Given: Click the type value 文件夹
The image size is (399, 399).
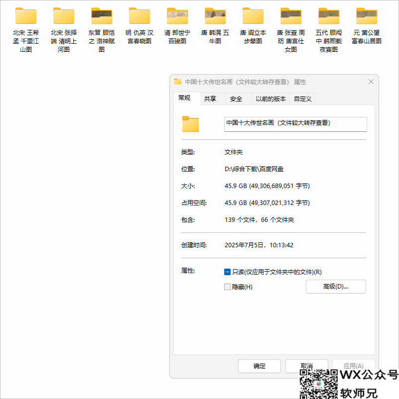Looking at the screenshot, I should (x=234, y=152).
